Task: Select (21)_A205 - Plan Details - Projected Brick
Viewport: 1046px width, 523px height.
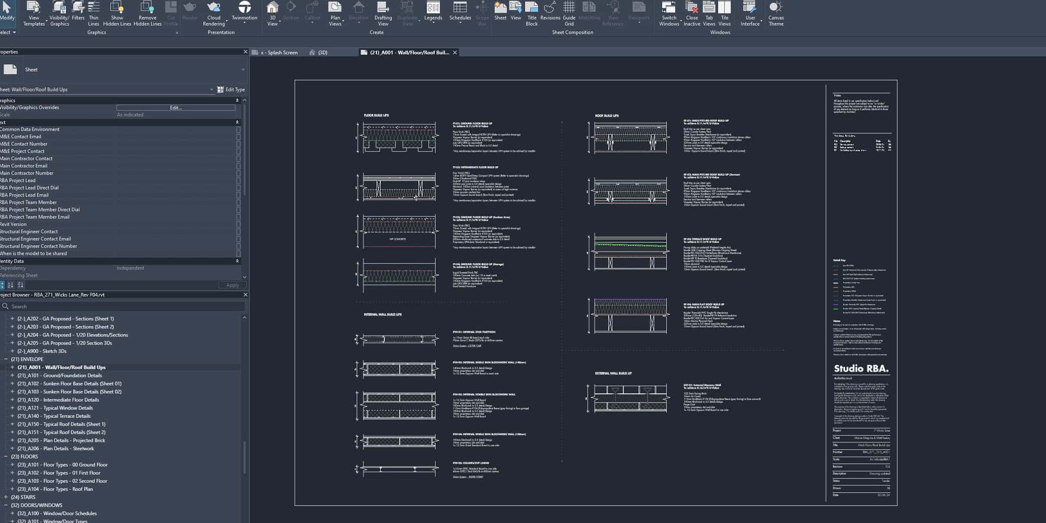Action: point(61,440)
